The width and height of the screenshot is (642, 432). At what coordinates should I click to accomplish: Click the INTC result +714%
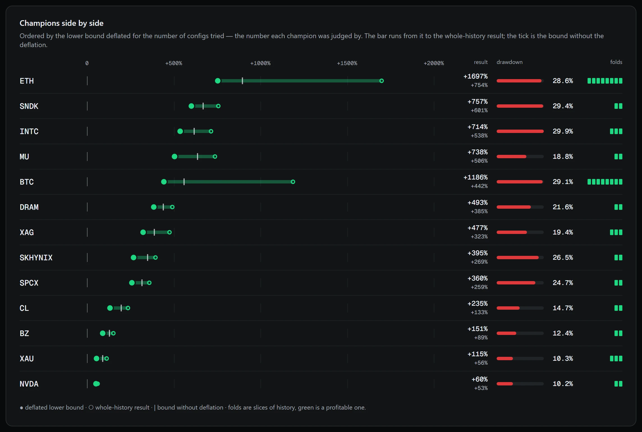(x=478, y=127)
